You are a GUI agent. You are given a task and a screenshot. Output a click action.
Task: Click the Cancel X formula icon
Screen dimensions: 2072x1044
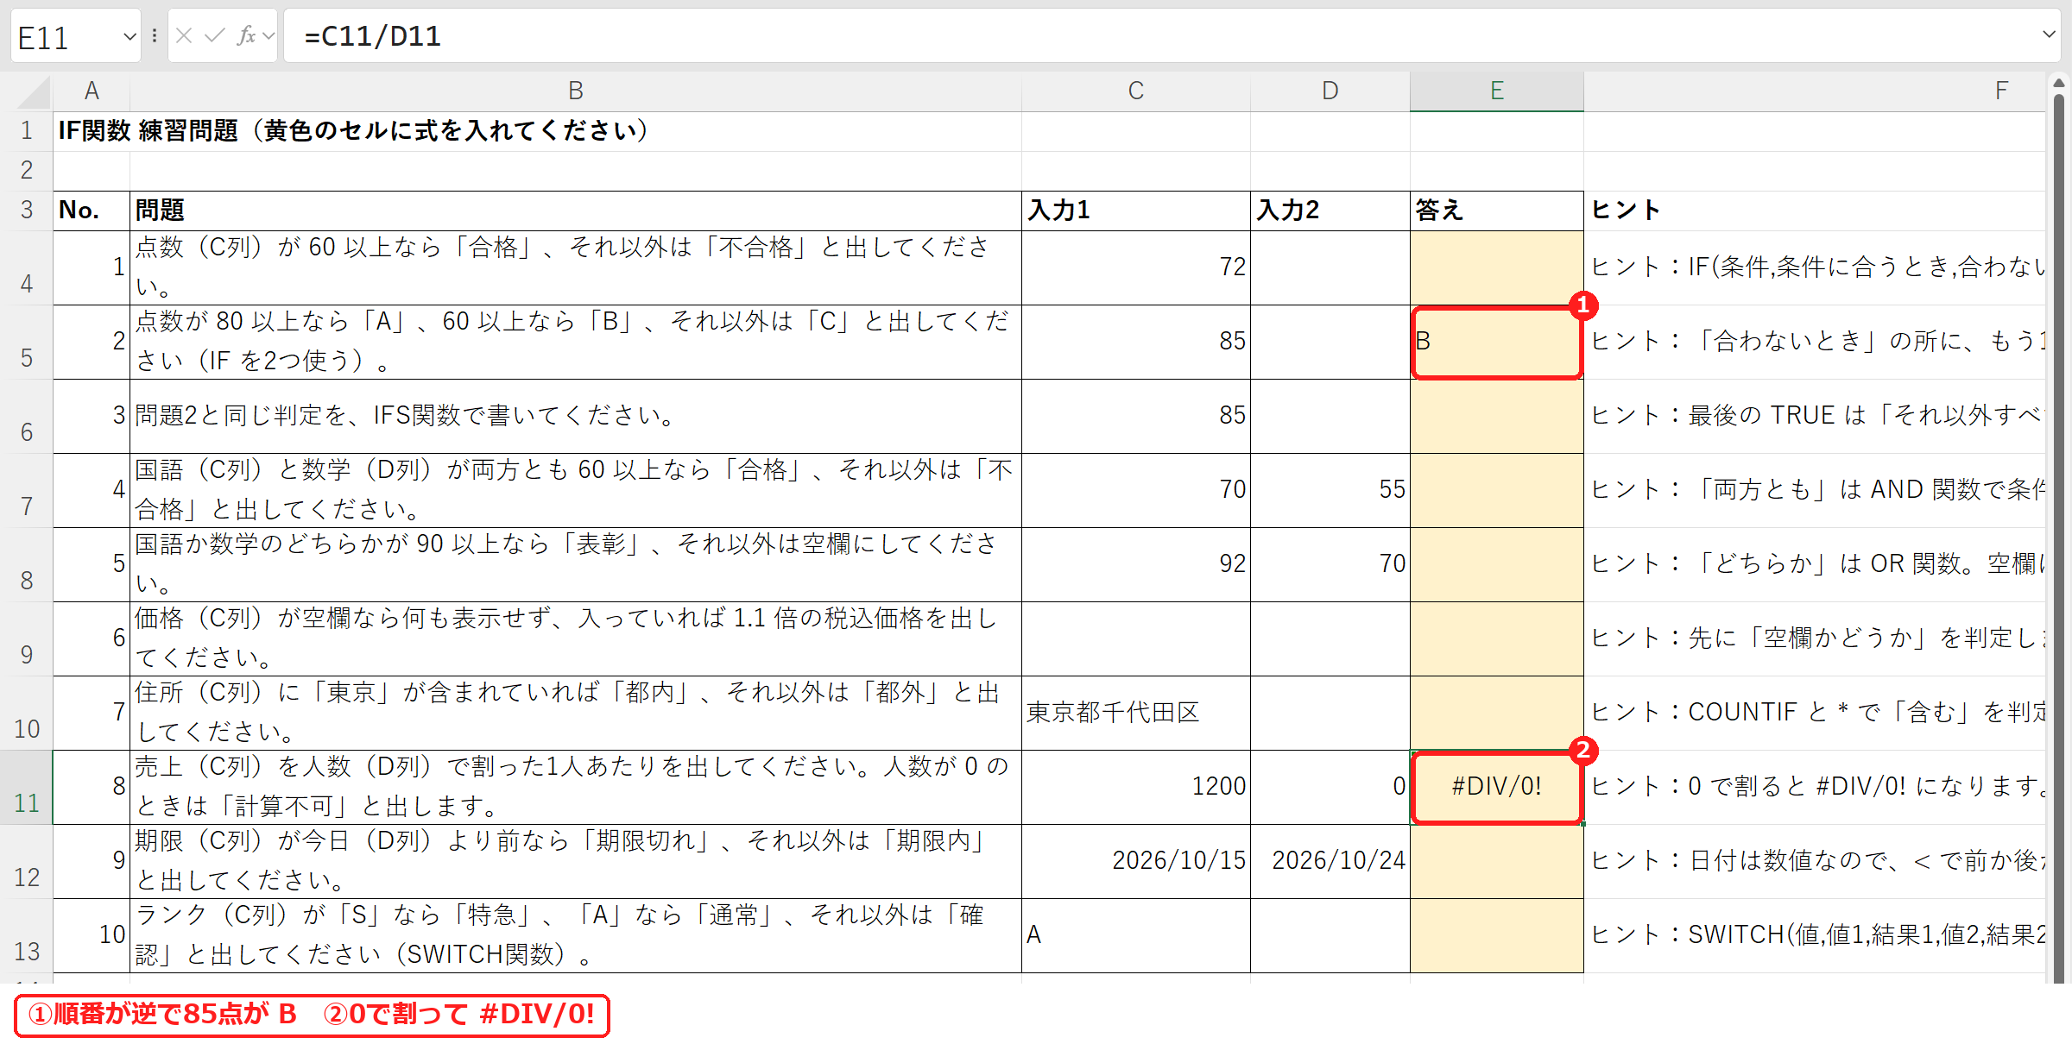coord(184,35)
